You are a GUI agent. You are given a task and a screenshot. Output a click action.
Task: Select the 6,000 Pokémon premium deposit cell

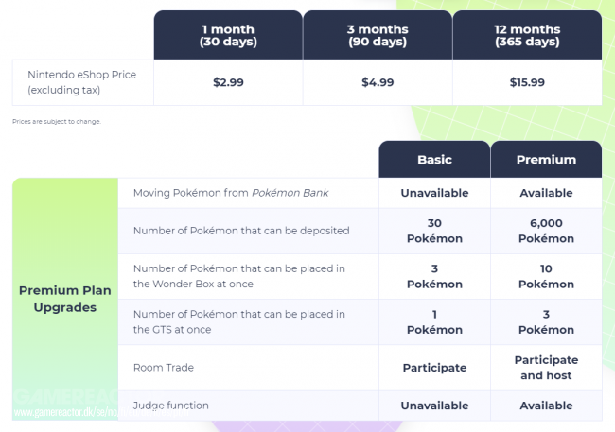click(x=546, y=231)
